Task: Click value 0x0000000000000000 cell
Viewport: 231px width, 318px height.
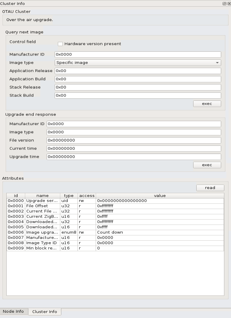Action: (160, 201)
